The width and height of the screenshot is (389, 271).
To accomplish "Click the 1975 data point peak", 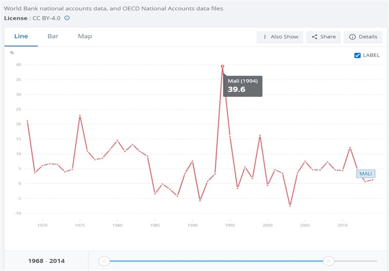I will (x=80, y=116).
